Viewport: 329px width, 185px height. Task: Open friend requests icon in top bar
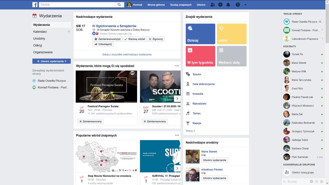(x=213, y=4)
